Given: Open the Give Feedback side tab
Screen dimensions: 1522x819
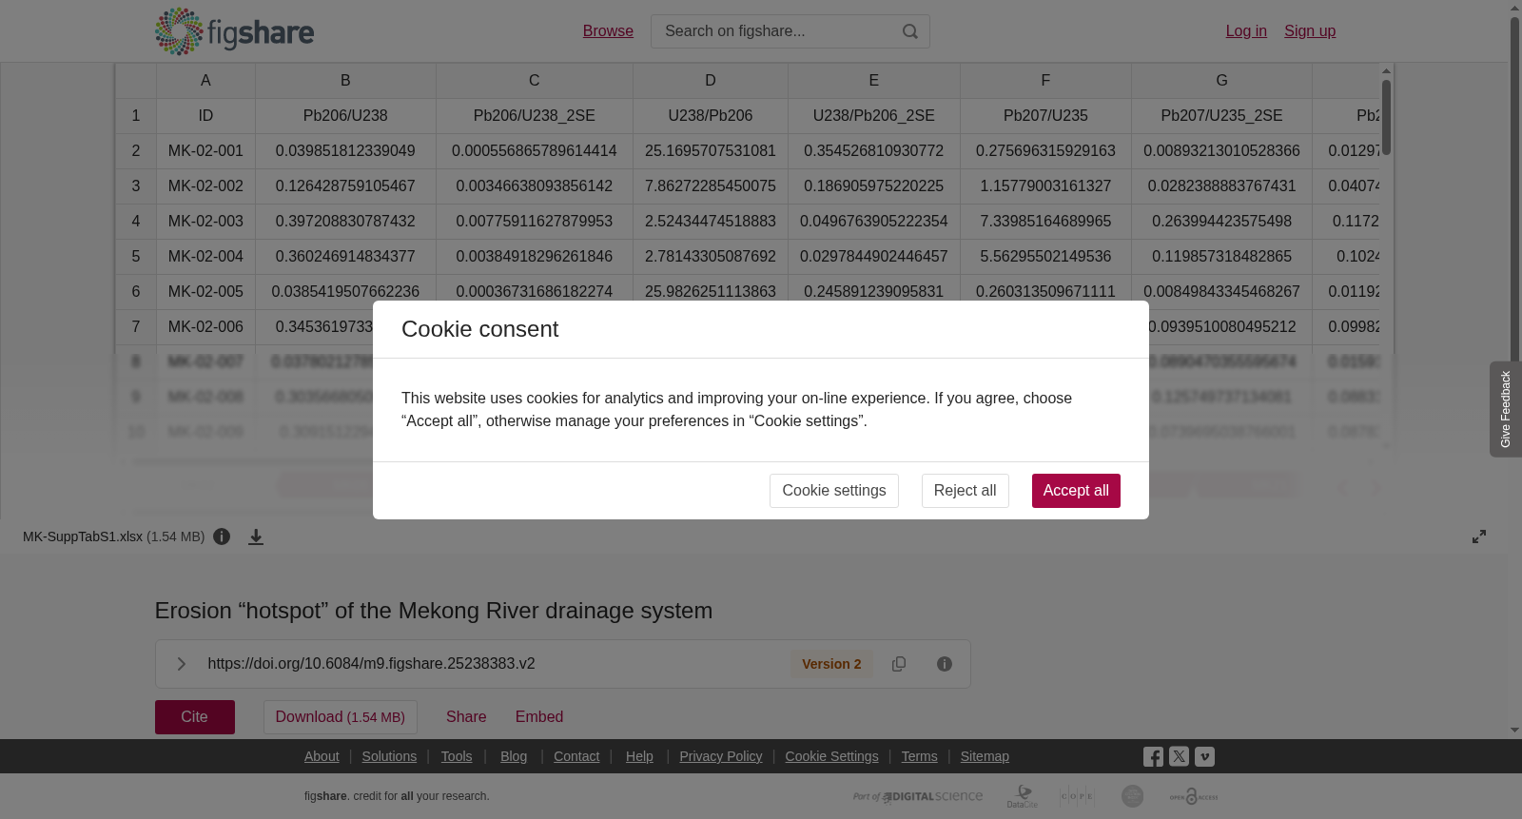Looking at the screenshot, I should (1506, 409).
